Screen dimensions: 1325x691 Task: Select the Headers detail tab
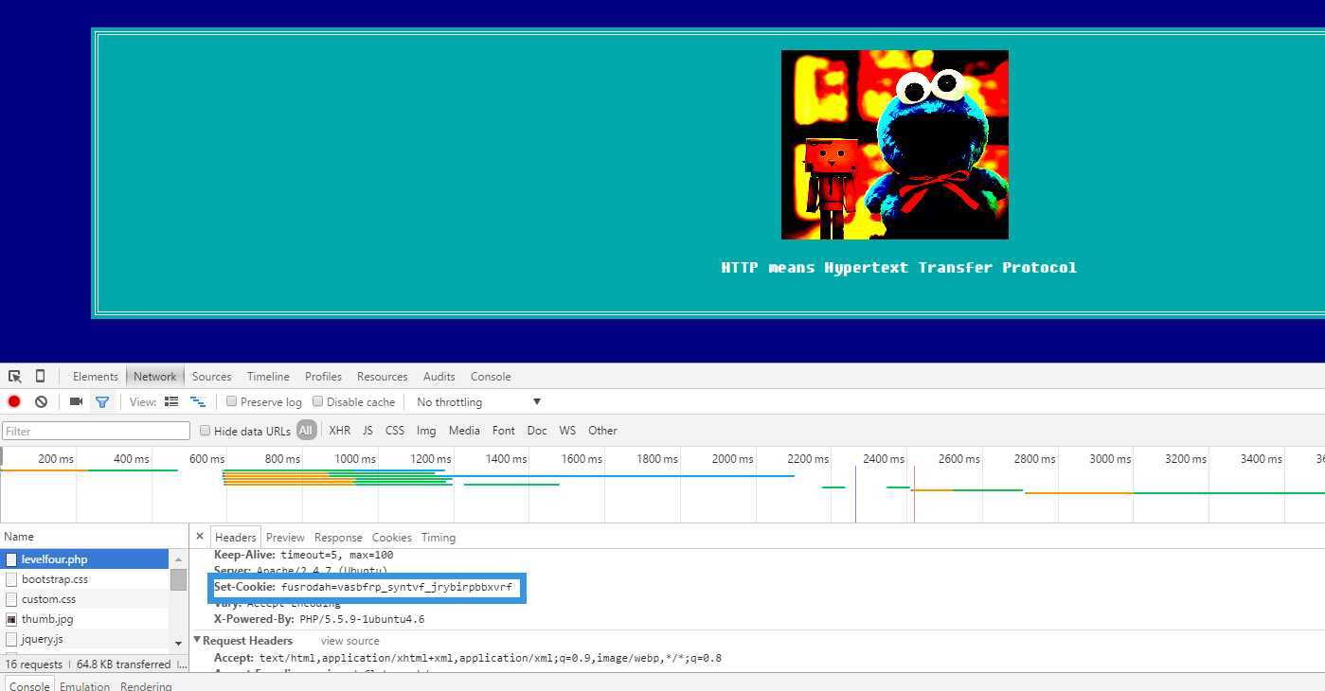235,537
